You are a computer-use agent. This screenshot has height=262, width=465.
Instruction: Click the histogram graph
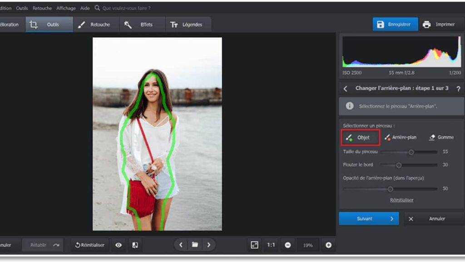coord(401,52)
